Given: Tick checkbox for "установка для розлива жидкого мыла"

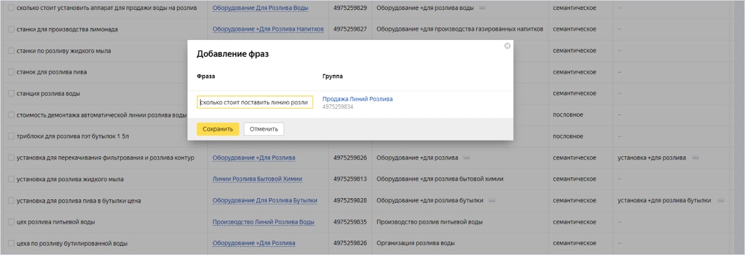Looking at the screenshot, I should point(11,179).
